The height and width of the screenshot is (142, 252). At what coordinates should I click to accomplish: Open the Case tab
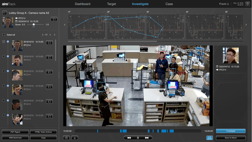point(169,4)
